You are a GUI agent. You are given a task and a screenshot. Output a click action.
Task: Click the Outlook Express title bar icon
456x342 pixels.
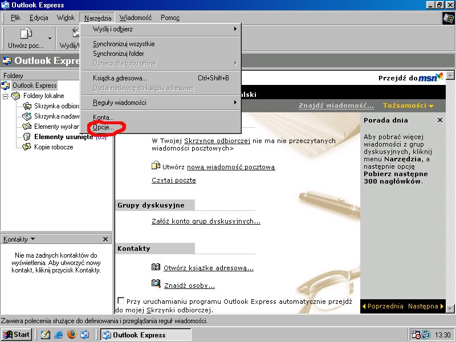pos(5,5)
